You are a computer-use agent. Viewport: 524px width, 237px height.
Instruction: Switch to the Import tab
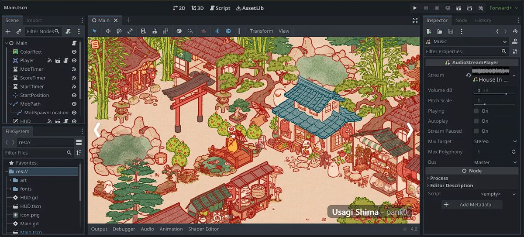pyautogui.click(x=34, y=20)
